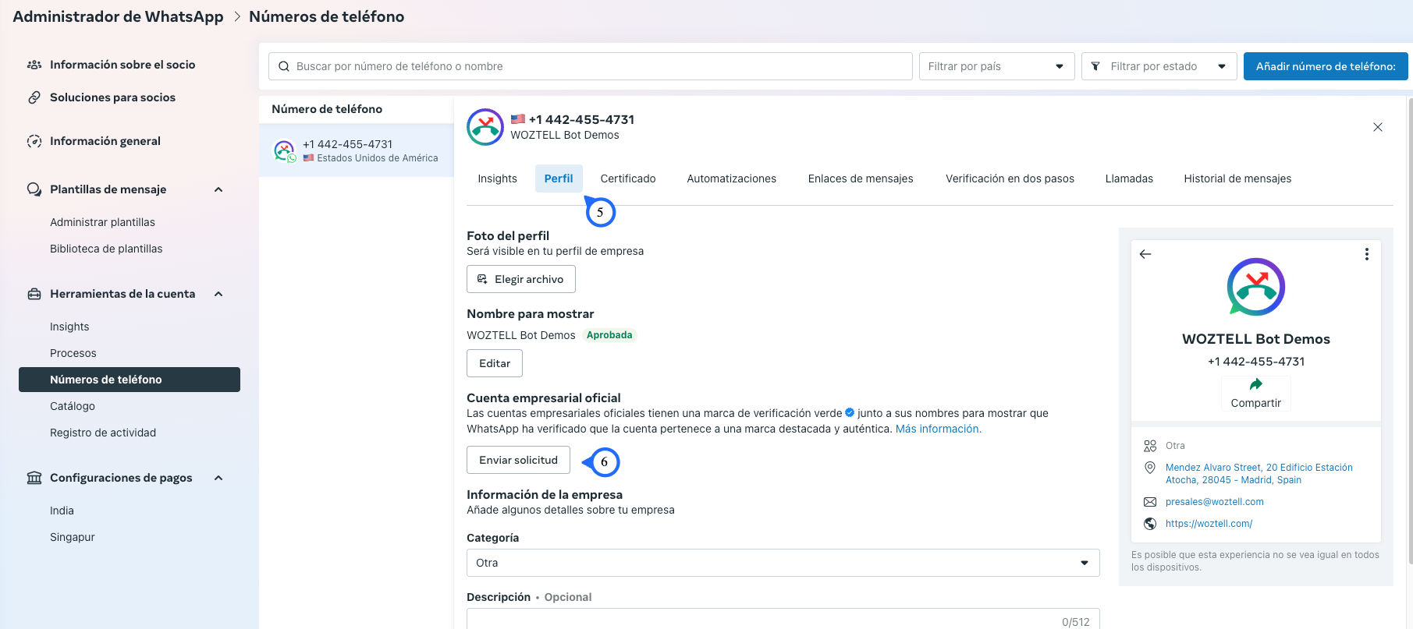
Task: Open the Filtrar por estado dropdown
Action: 1159,66
